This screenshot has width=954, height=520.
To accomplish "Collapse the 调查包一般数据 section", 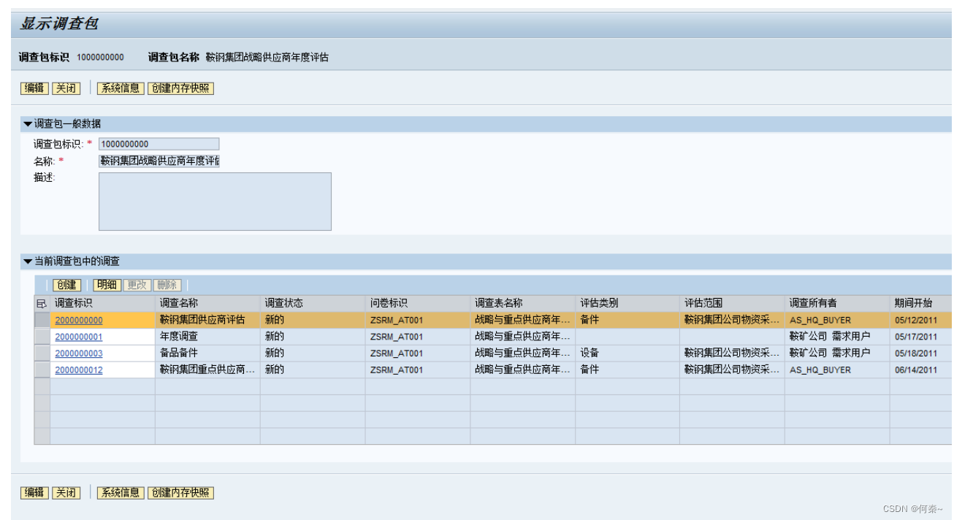I will tap(28, 124).
